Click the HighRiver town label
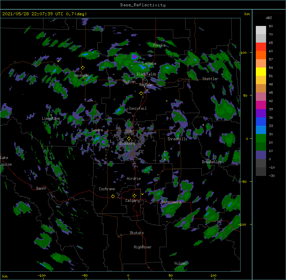 tap(143, 247)
